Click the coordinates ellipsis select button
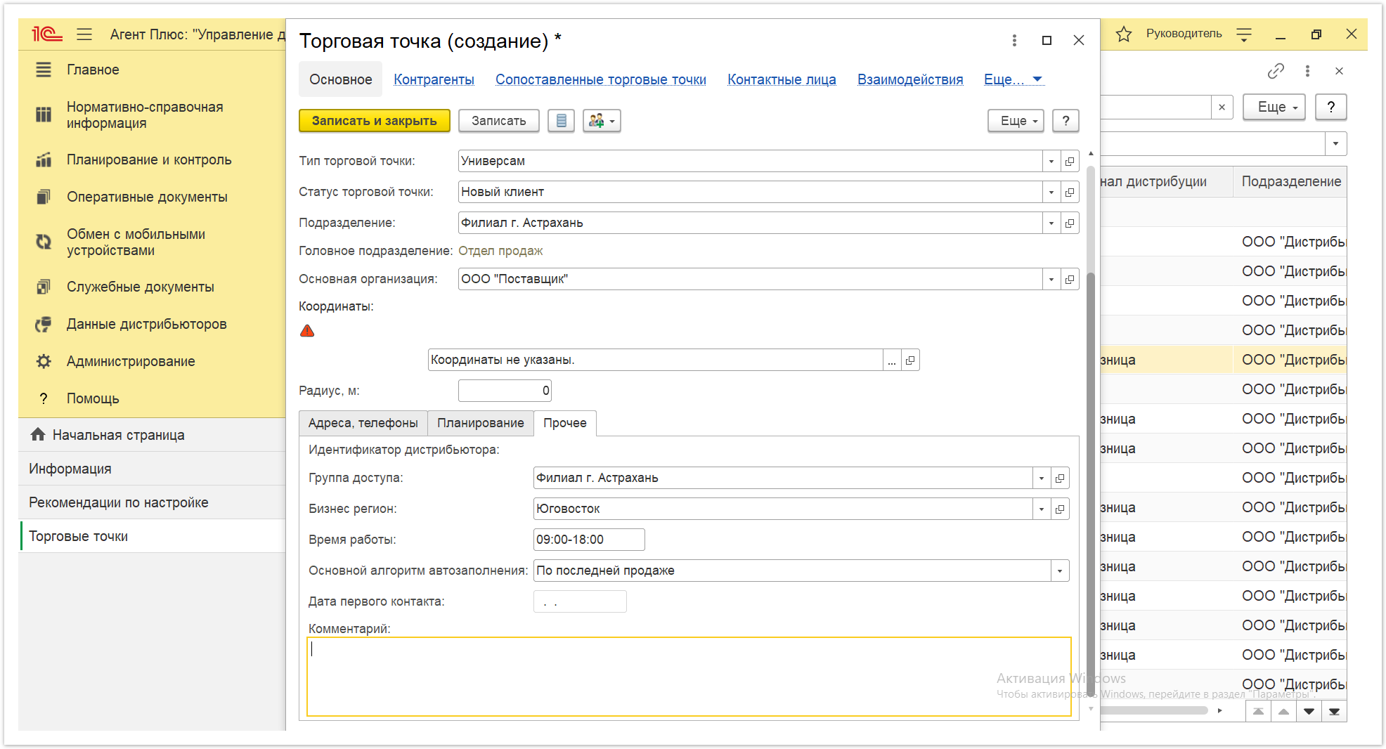 (892, 360)
